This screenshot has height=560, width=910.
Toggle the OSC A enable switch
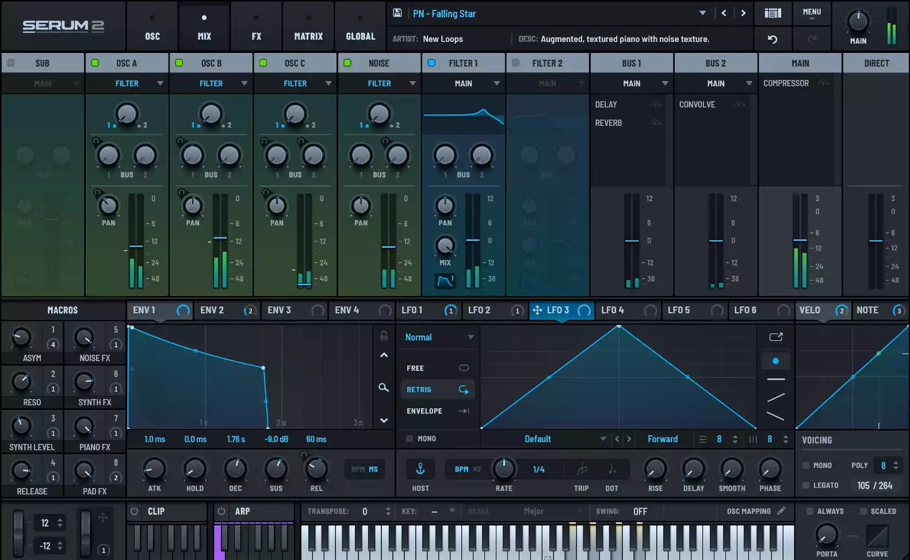tap(95, 63)
